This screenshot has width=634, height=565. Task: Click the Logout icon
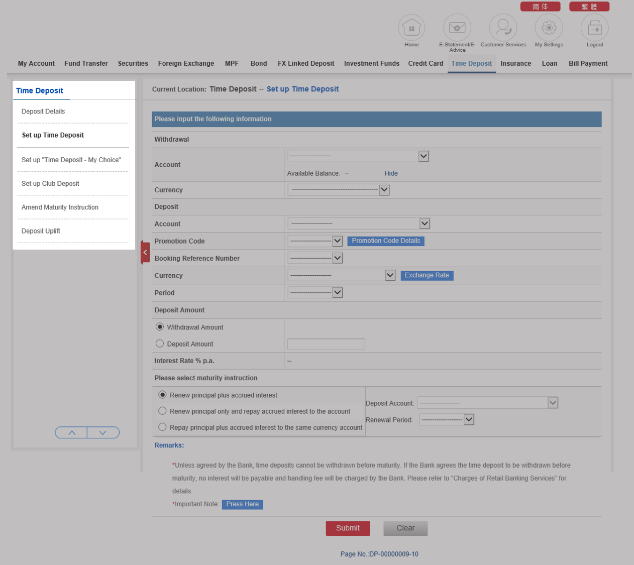[x=594, y=28]
